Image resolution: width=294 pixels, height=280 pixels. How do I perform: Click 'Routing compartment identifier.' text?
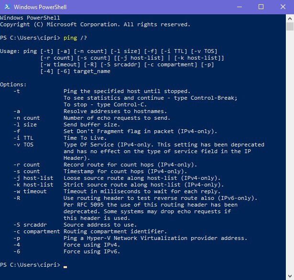[x=115, y=231]
